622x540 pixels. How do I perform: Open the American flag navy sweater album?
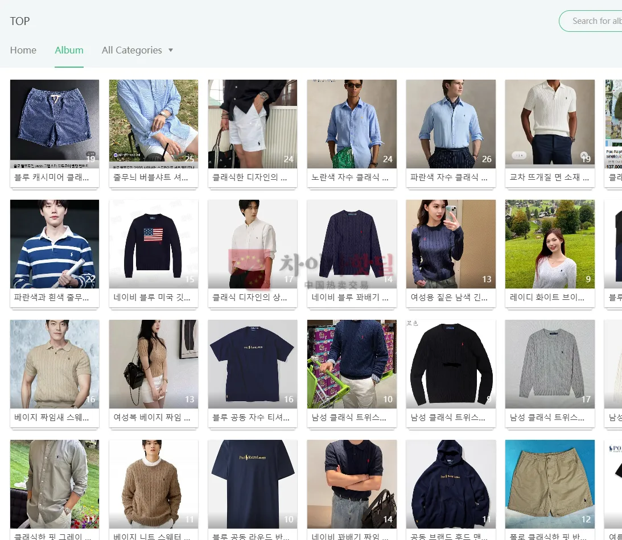(x=154, y=244)
